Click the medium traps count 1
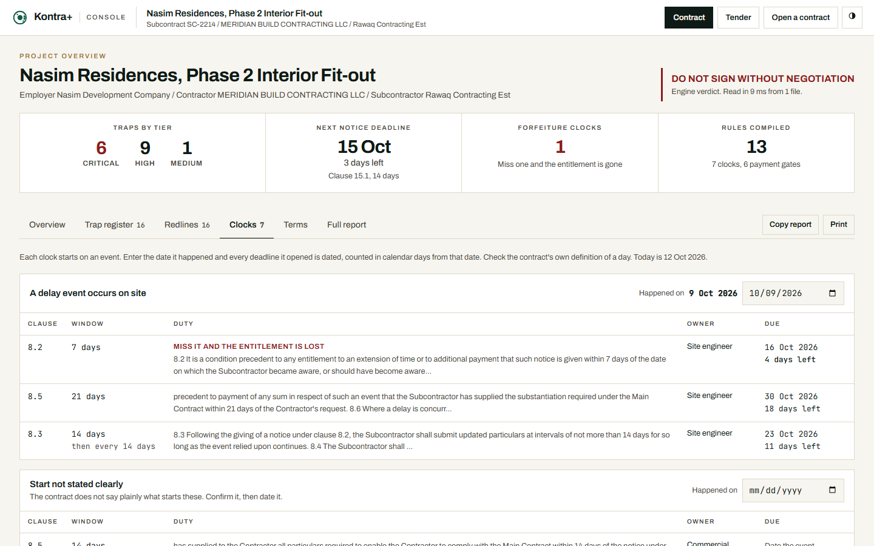874x546 pixels. [x=187, y=148]
